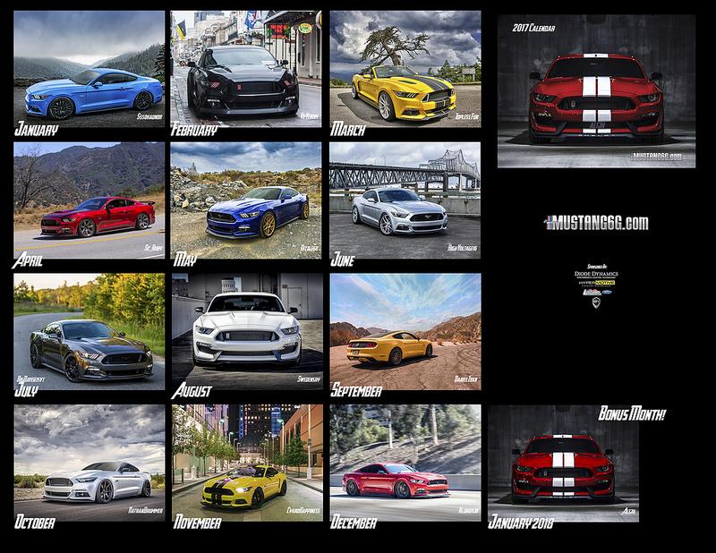Viewport: 716px width, 553px height.
Task: Click the Ford oval sponsor logo
Action: [607, 292]
